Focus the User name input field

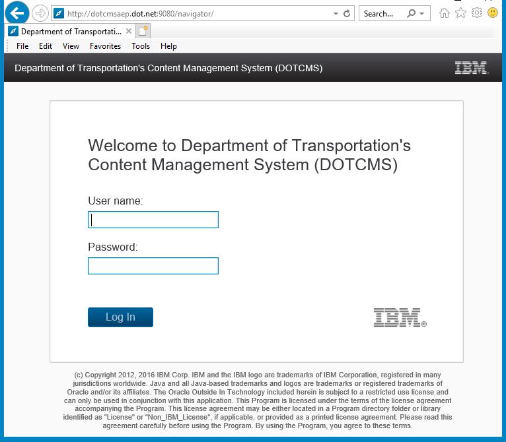coord(153,220)
